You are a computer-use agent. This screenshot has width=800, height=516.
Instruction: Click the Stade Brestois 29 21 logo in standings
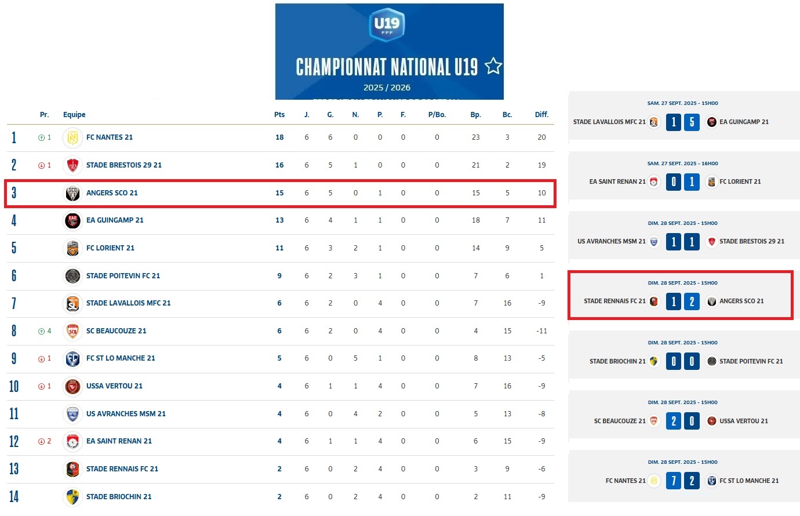point(72,165)
